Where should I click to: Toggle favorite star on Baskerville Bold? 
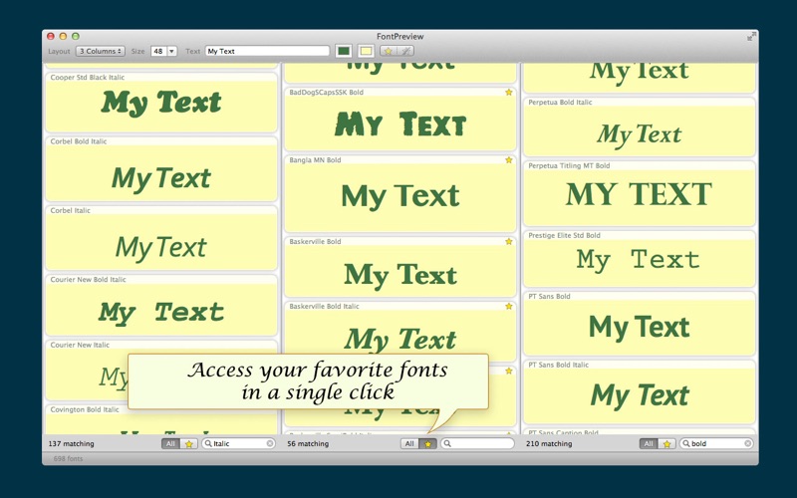[x=508, y=242]
